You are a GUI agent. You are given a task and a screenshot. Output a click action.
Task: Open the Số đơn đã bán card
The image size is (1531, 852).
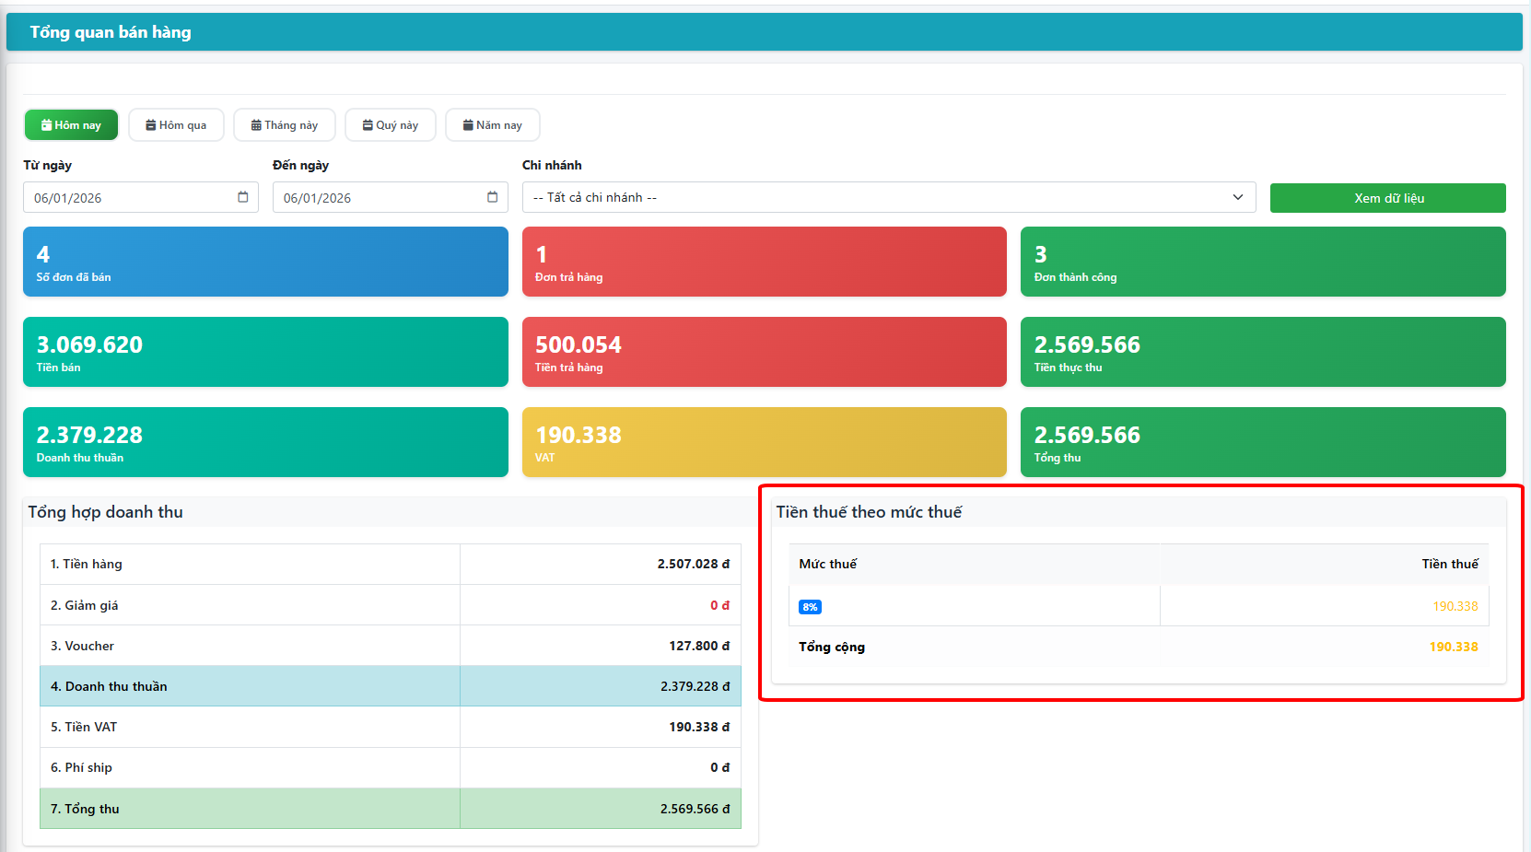click(x=265, y=262)
